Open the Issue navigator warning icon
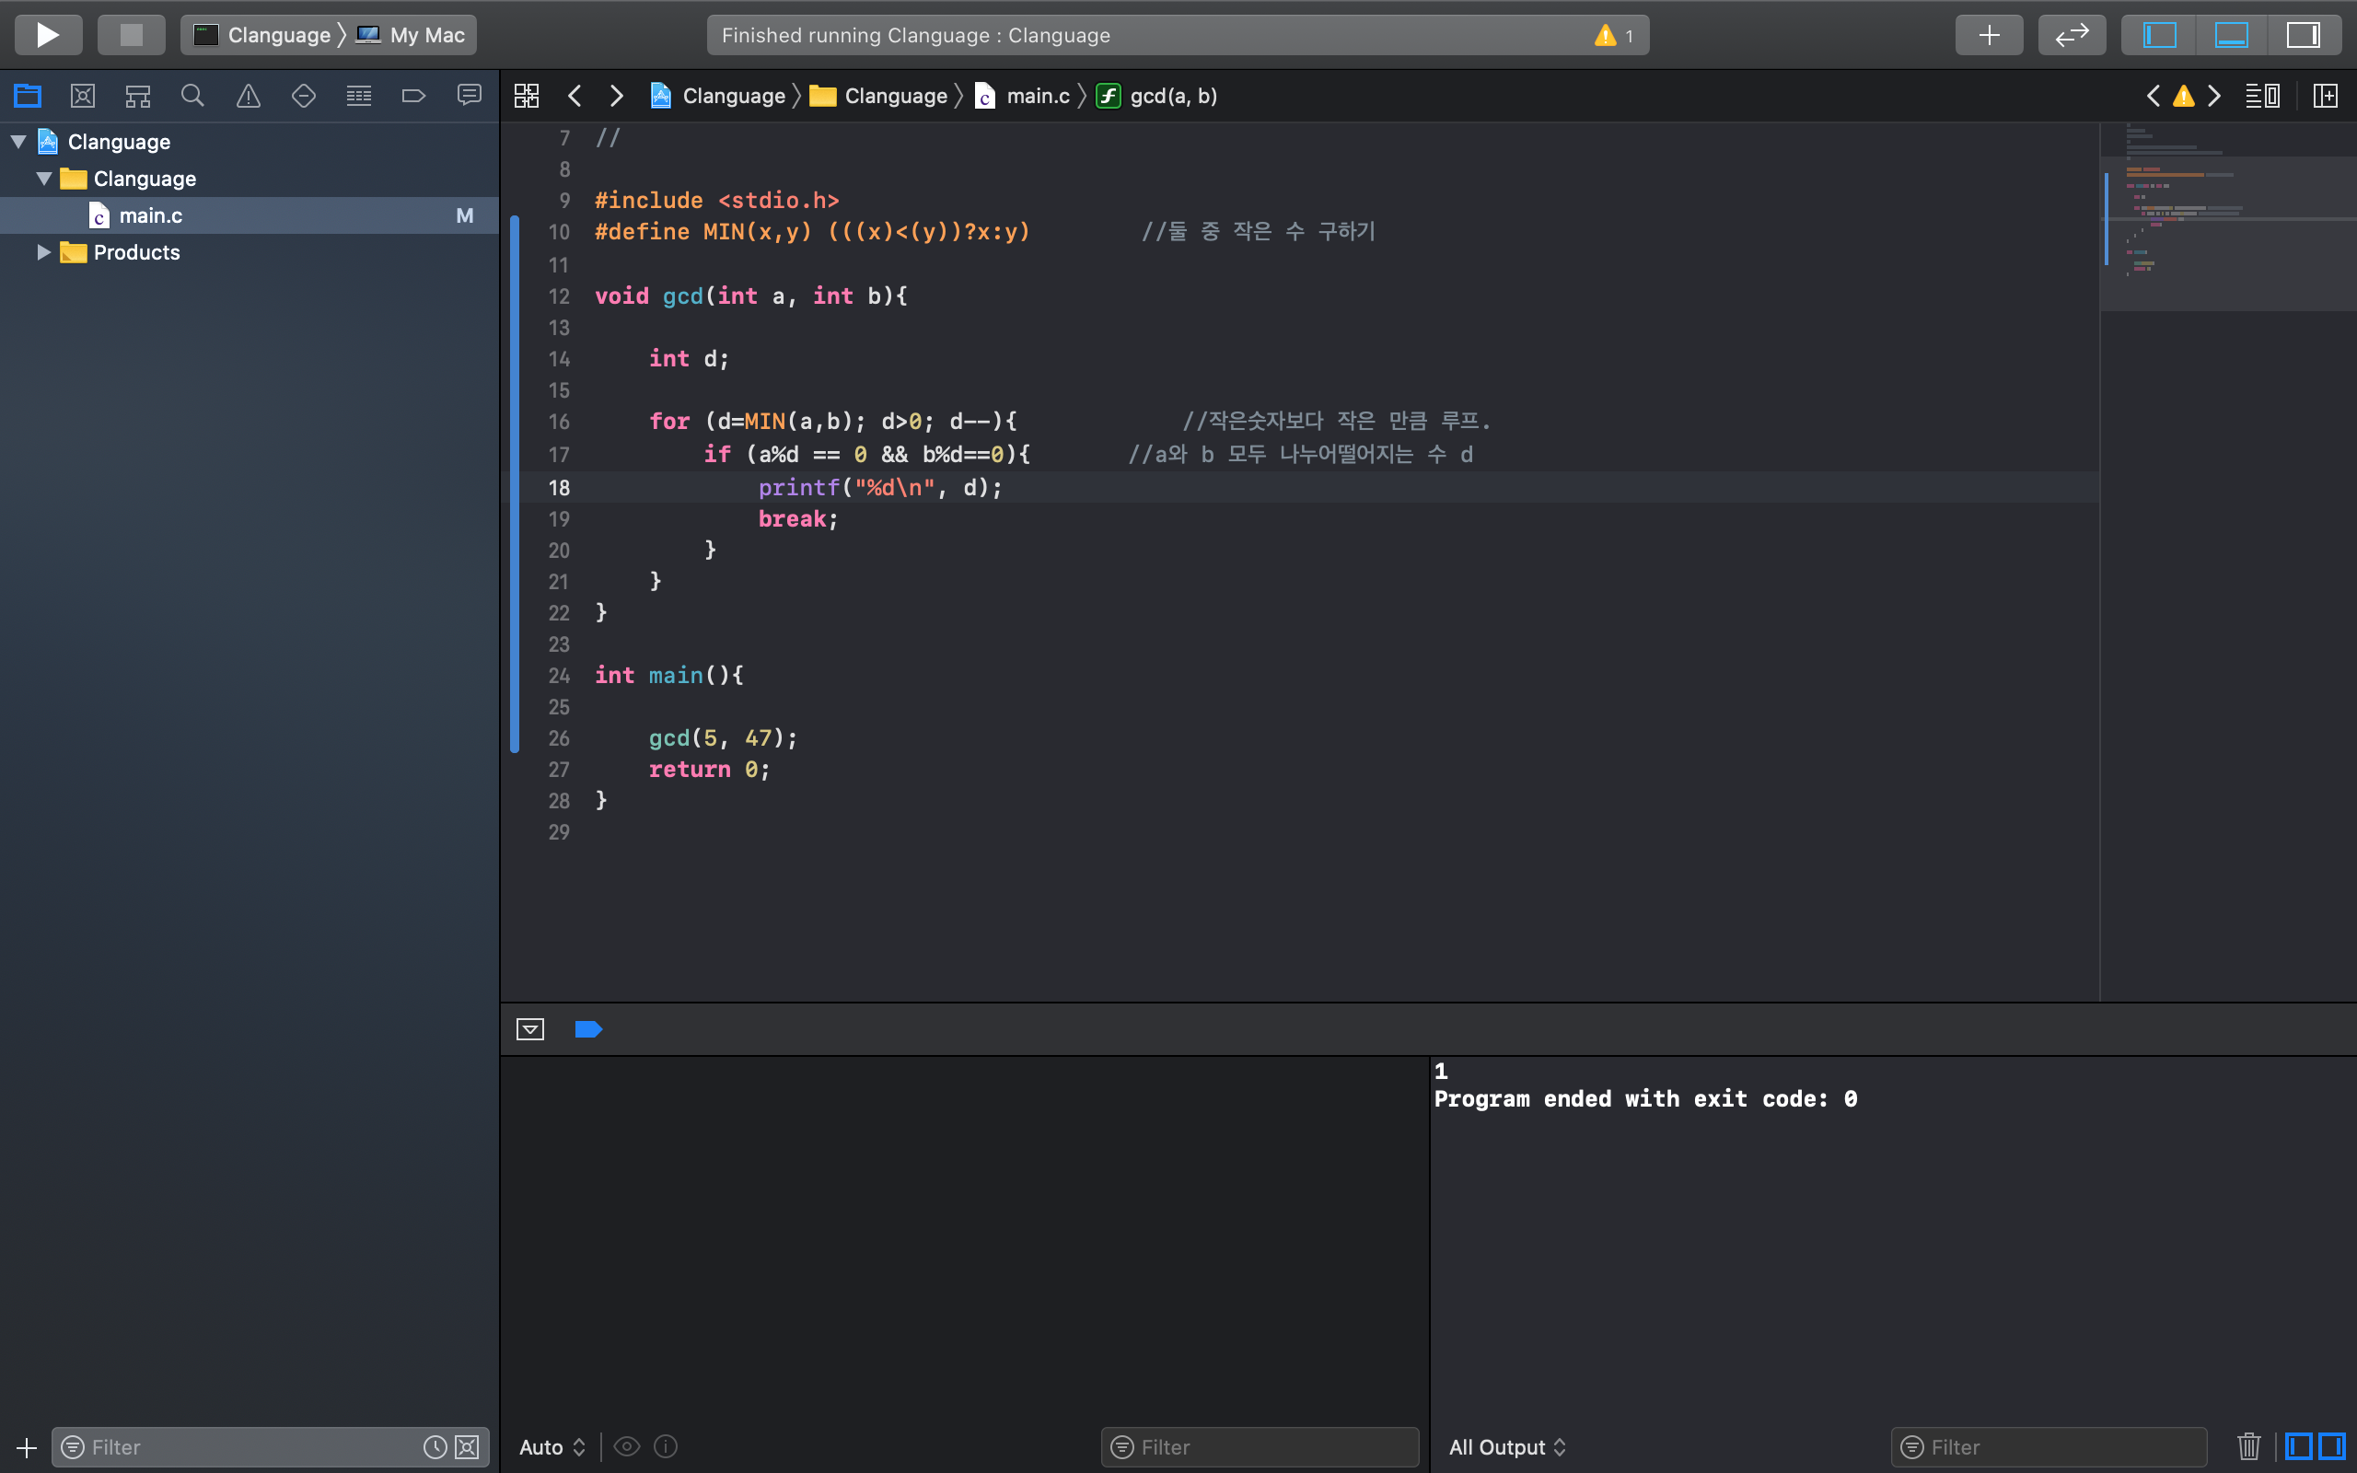The width and height of the screenshot is (2357, 1473). click(x=249, y=96)
